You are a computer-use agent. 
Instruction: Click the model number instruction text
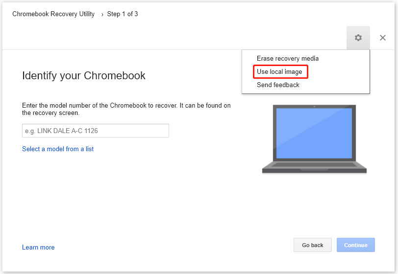[126, 109]
